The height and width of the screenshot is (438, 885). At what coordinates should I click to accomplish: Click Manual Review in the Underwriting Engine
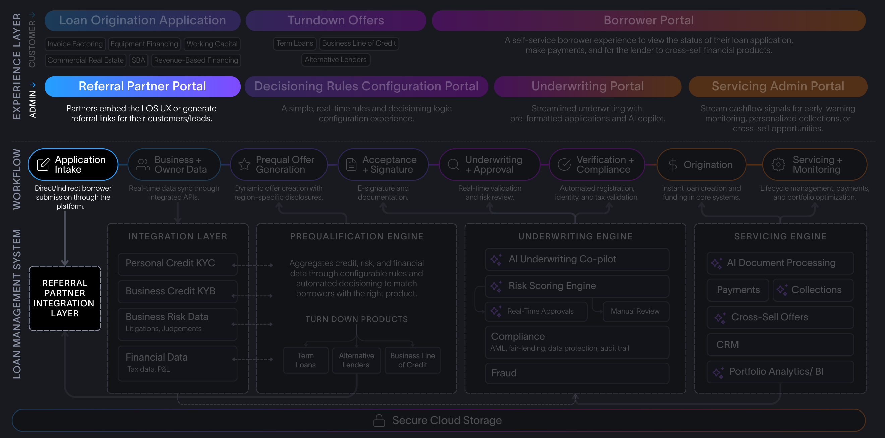tap(636, 311)
